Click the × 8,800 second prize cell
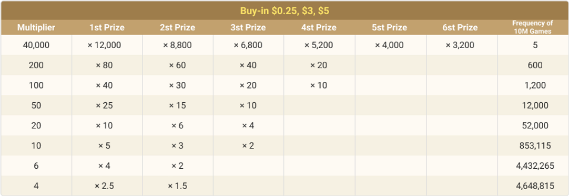Viewport: 569px width, 196px height. pyautogui.click(x=177, y=45)
